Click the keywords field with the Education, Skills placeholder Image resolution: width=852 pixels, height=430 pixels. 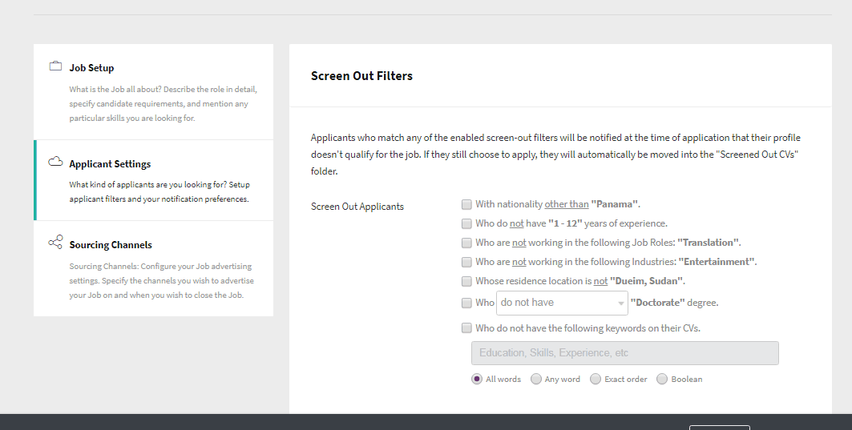625,353
